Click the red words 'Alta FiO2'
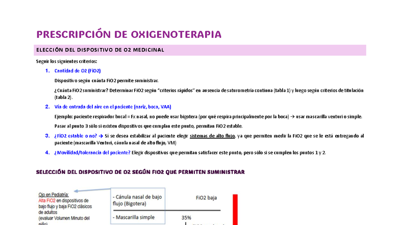The height and width of the screenshot is (225, 400). 47,201
